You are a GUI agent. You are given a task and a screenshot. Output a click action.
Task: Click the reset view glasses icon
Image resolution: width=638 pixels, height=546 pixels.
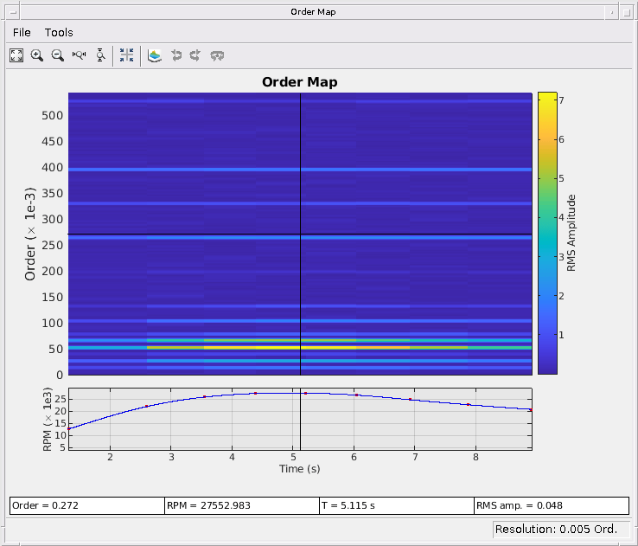coord(218,55)
